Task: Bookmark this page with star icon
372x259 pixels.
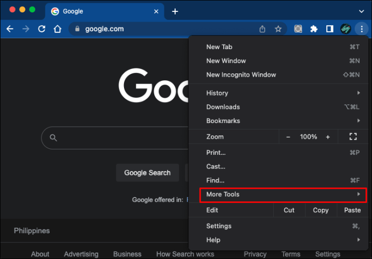Action: pos(278,29)
